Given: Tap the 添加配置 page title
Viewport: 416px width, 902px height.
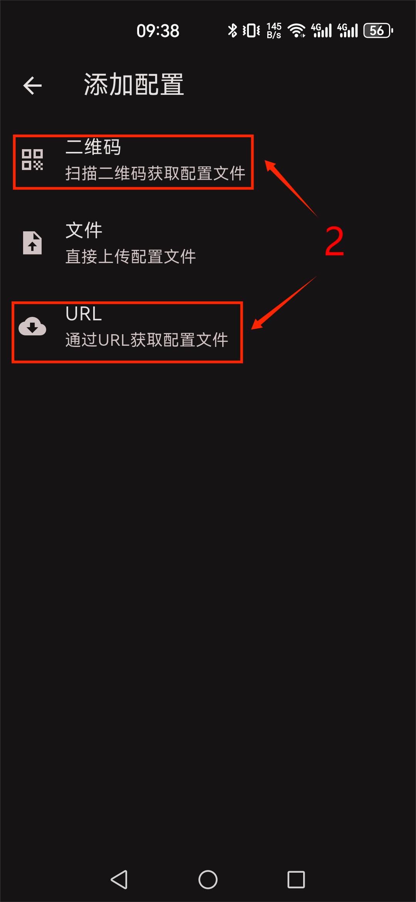Looking at the screenshot, I should (x=134, y=84).
